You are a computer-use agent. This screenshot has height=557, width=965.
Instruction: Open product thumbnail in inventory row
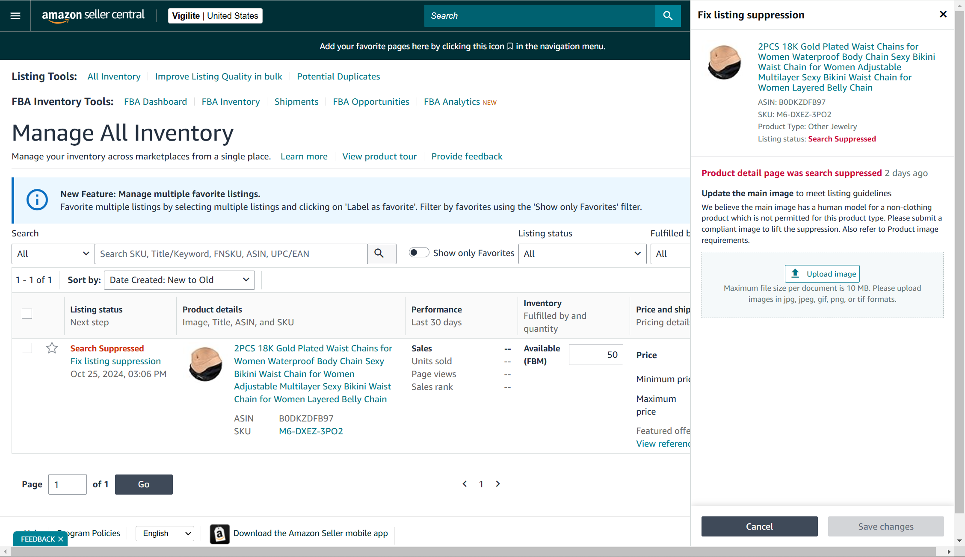(206, 363)
